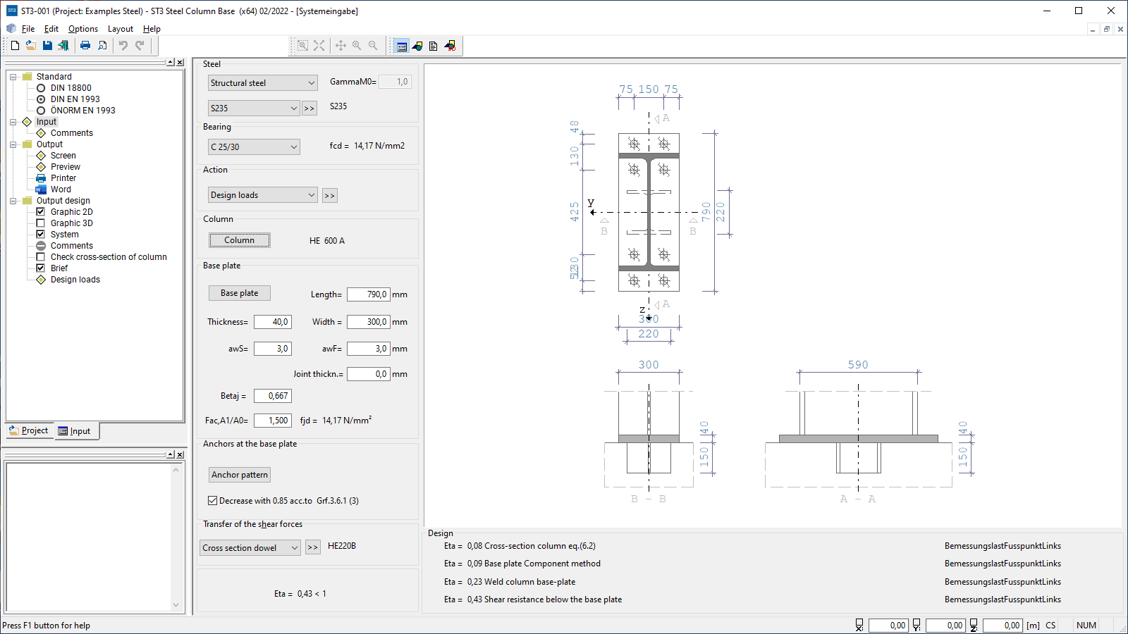Pin the lower left message panel
This screenshot has height=634, width=1128.
(x=171, y=455)
